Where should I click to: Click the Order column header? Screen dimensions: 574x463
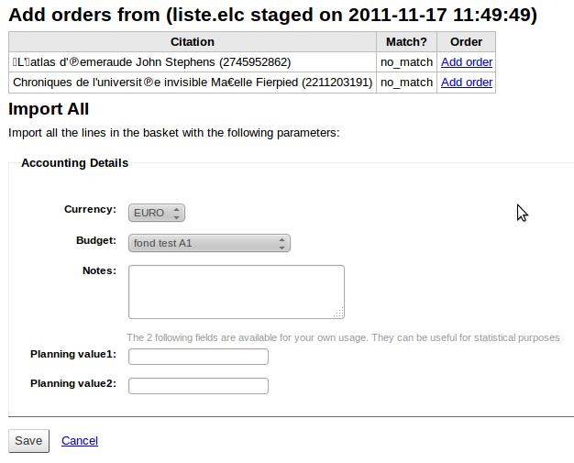[466, 42]
